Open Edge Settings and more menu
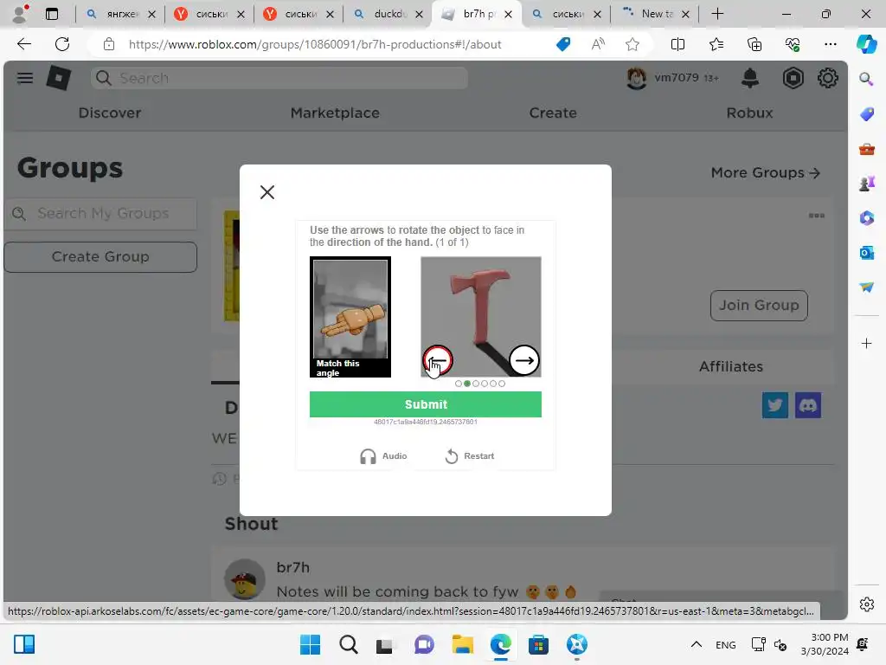886x665 pixels. (x=830, y=44)
